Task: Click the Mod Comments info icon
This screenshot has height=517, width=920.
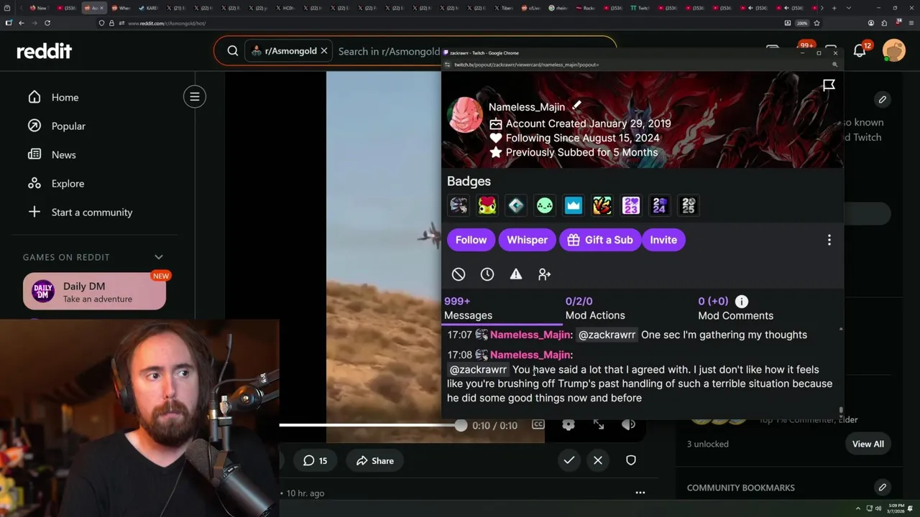Action: pyautogui.click(x=742, y=302)
